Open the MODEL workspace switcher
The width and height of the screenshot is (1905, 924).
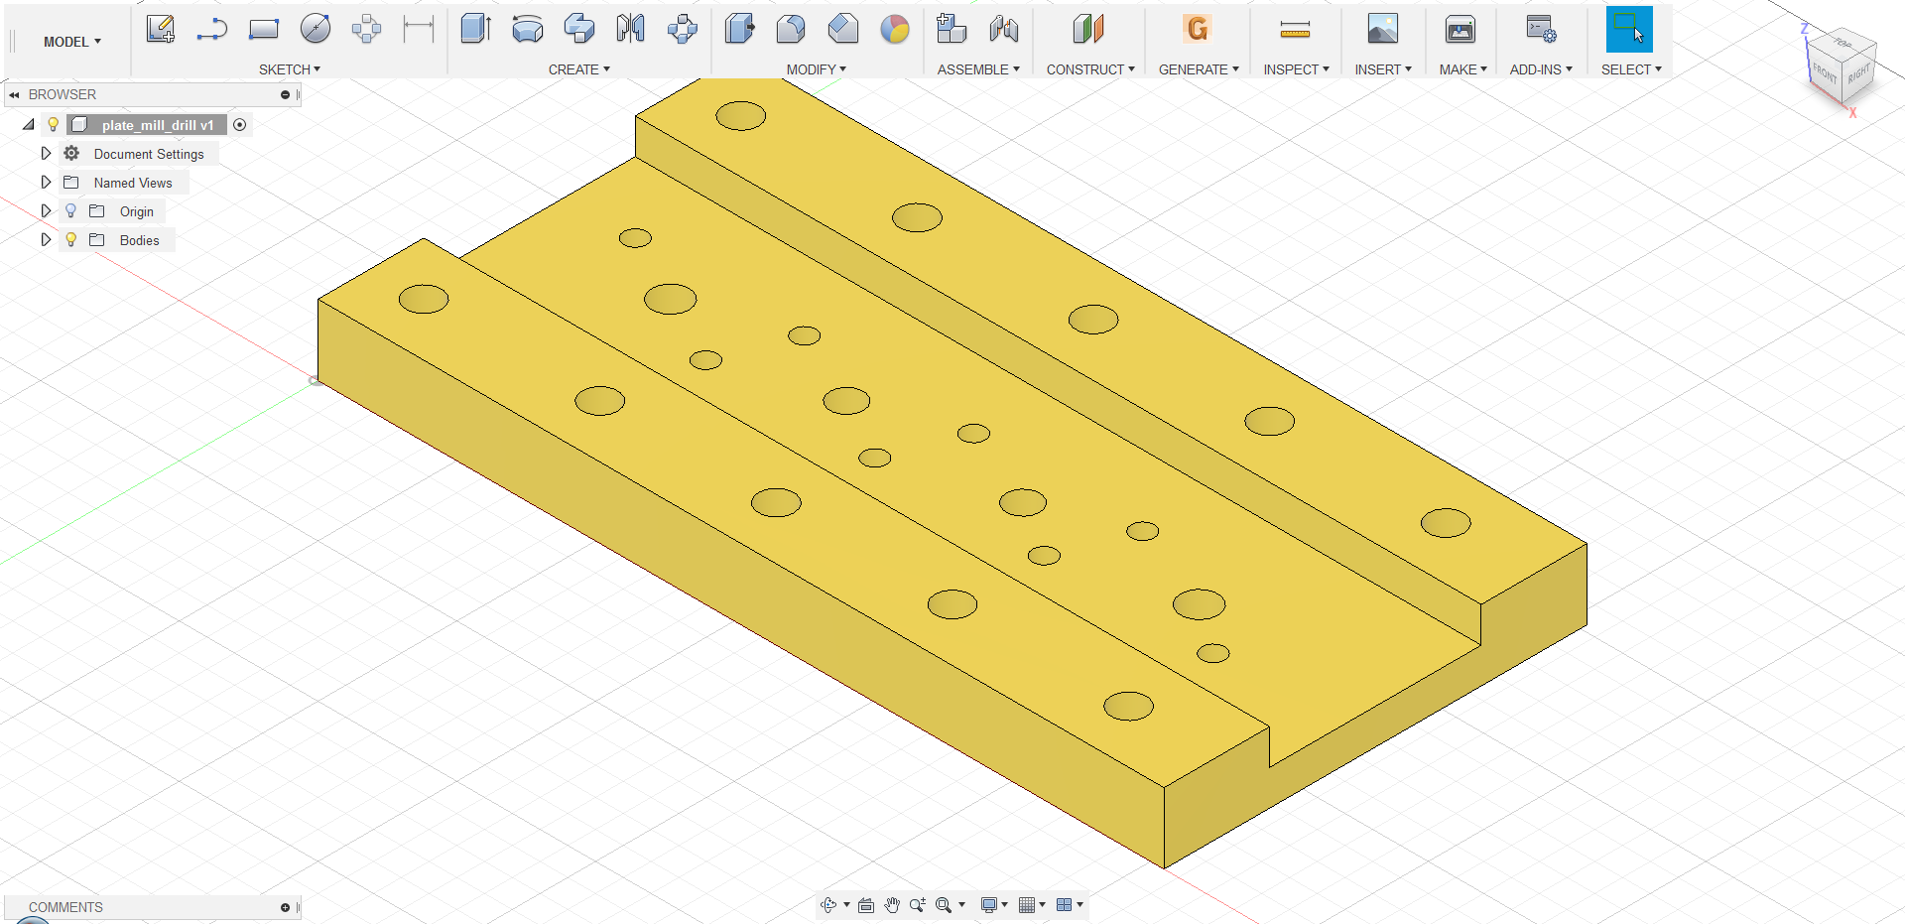[x=69, y=42]
